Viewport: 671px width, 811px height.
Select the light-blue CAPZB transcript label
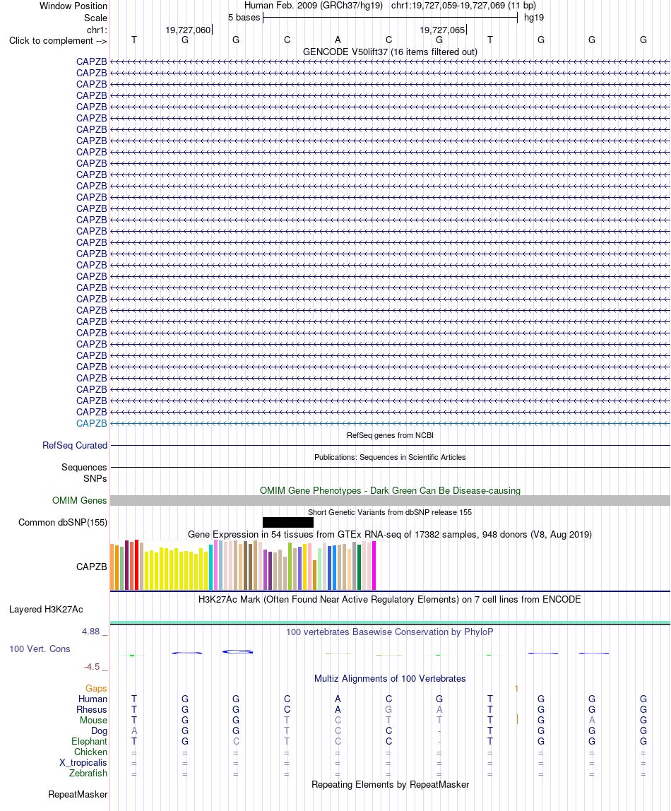click(92, 424)
